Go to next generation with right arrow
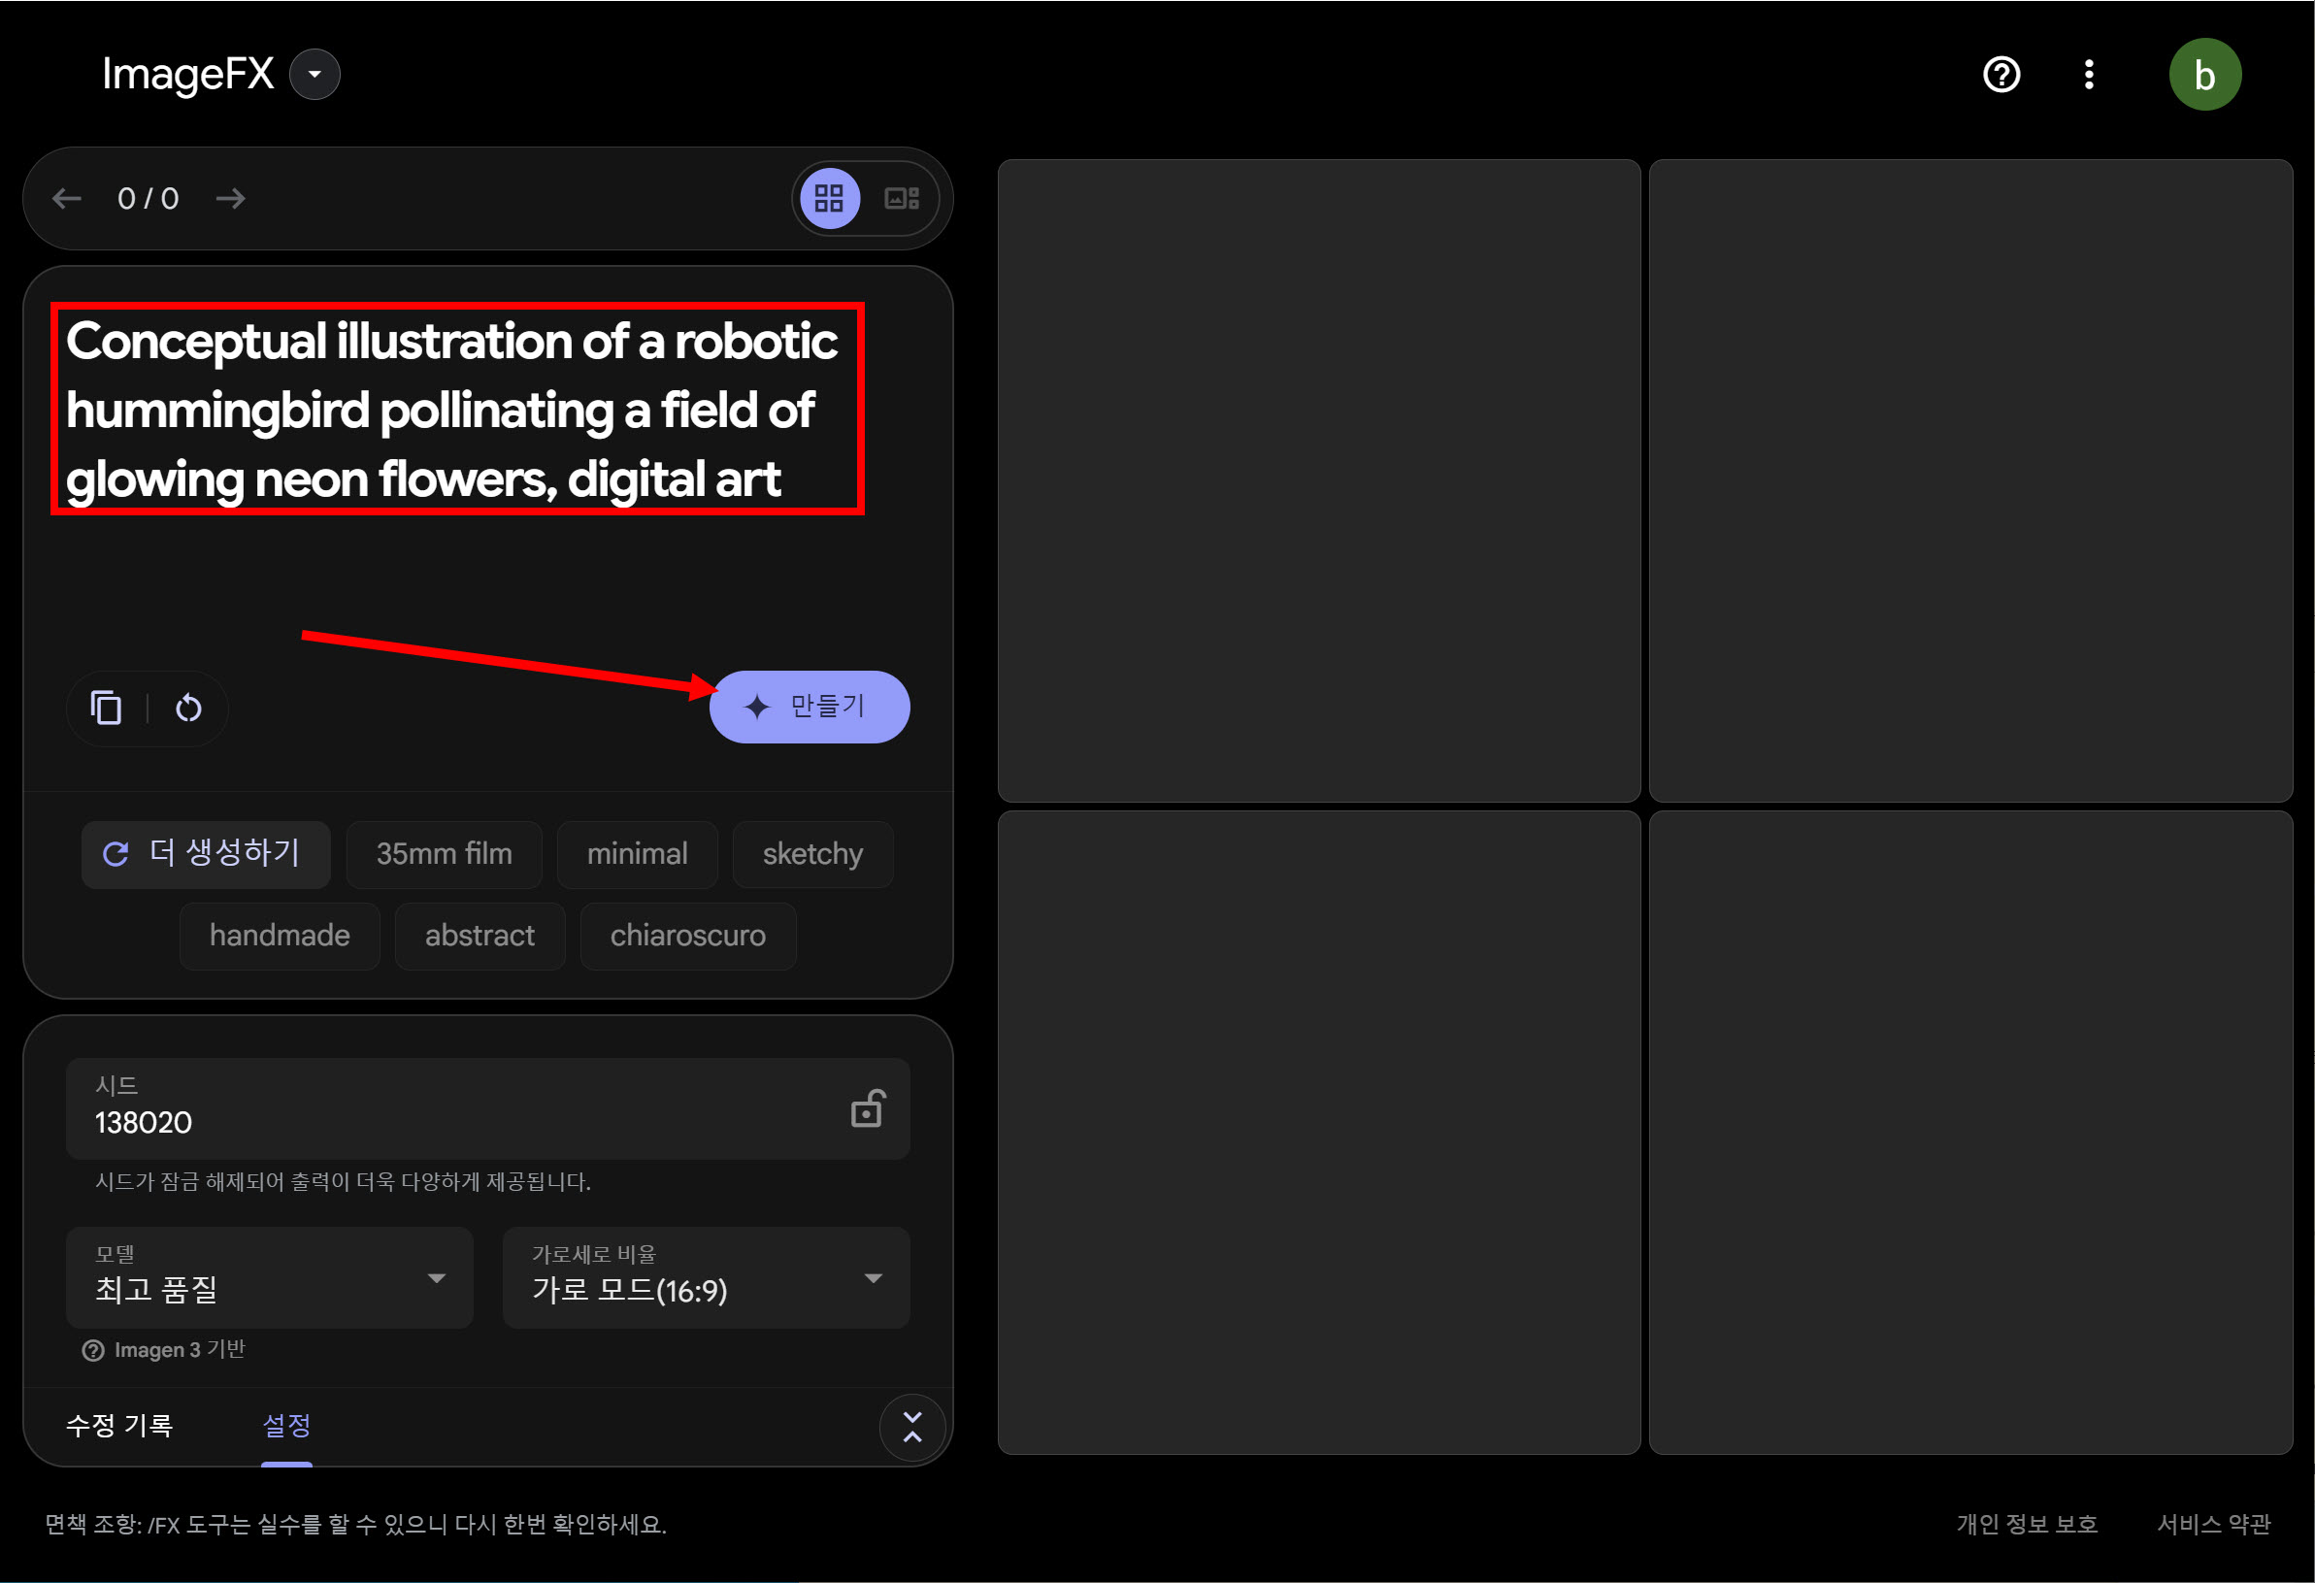The image size is (2315, 1583). point(230,198)
